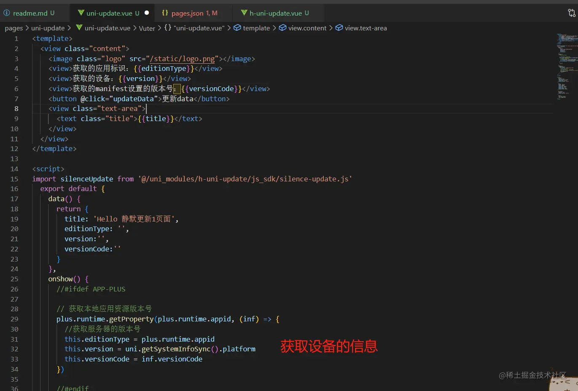Click the 'return {' statement
The height and width of the screenshot is (391, 578).
pos(73,209)
